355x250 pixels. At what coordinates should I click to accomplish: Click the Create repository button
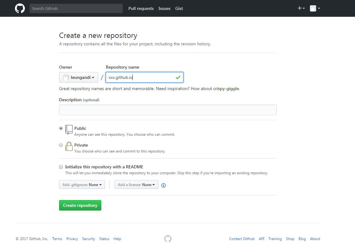click(x=80, y=205)
